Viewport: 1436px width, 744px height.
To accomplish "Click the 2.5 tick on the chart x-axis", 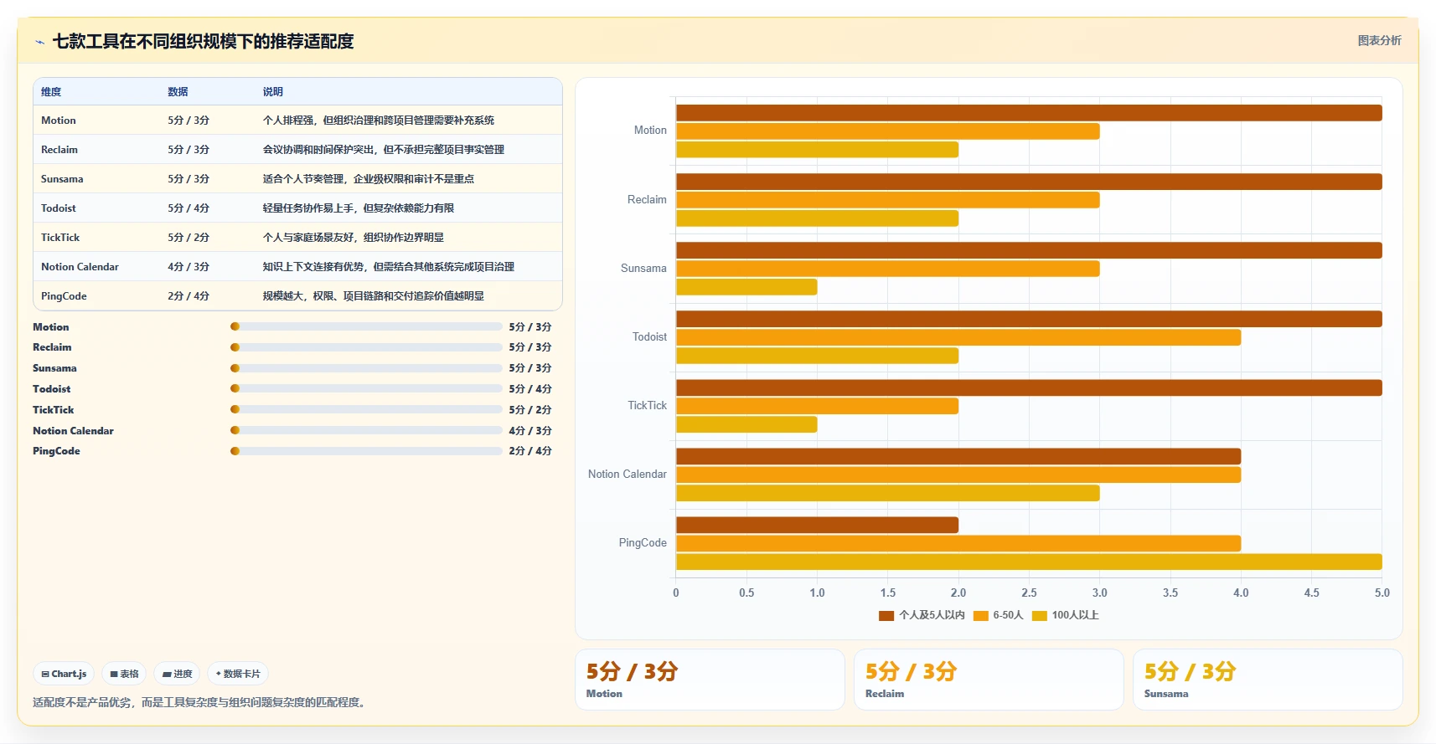I will tap(1029, 593).
